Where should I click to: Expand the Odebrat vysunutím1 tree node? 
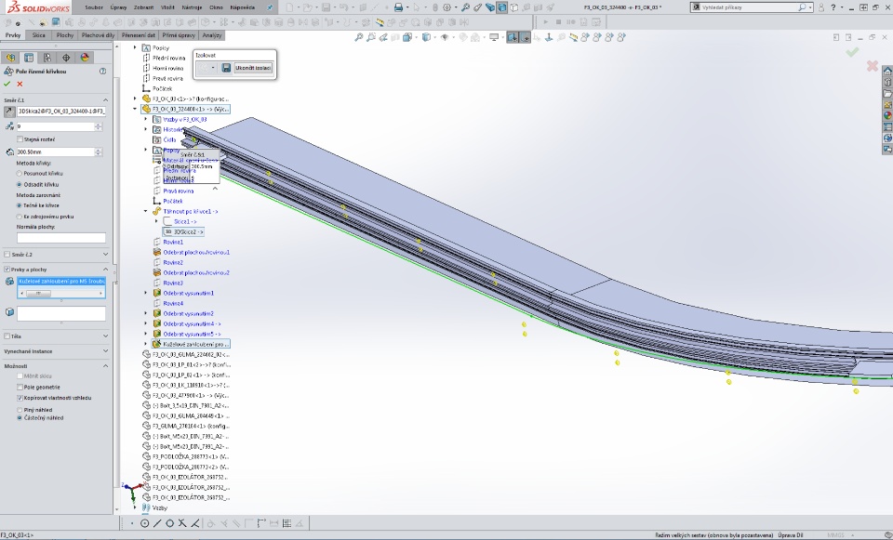tap(146, 293)
